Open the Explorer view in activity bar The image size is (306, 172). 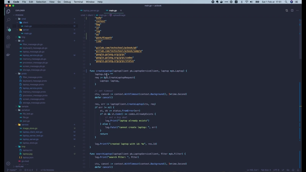point(8,11)
